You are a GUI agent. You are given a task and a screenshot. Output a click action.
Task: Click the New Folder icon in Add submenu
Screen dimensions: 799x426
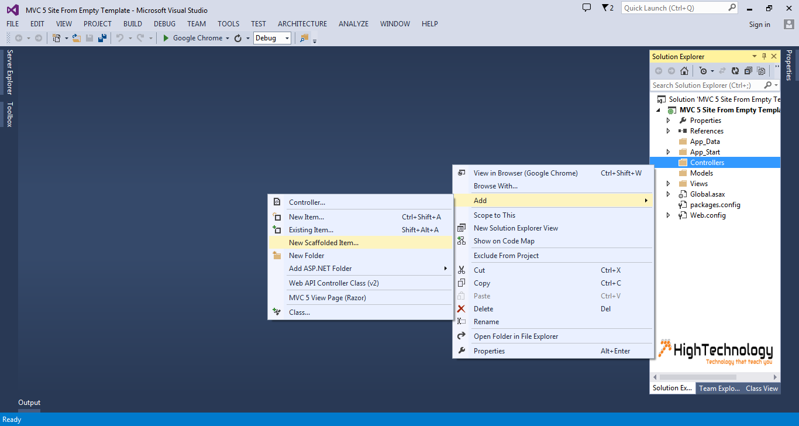tap(277, 256)
